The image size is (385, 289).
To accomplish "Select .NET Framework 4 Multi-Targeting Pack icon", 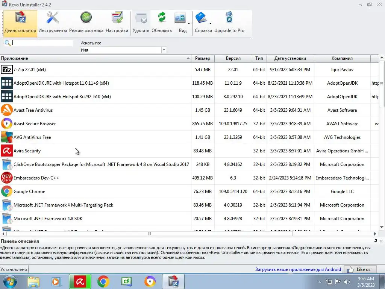I will click(7, 205).
